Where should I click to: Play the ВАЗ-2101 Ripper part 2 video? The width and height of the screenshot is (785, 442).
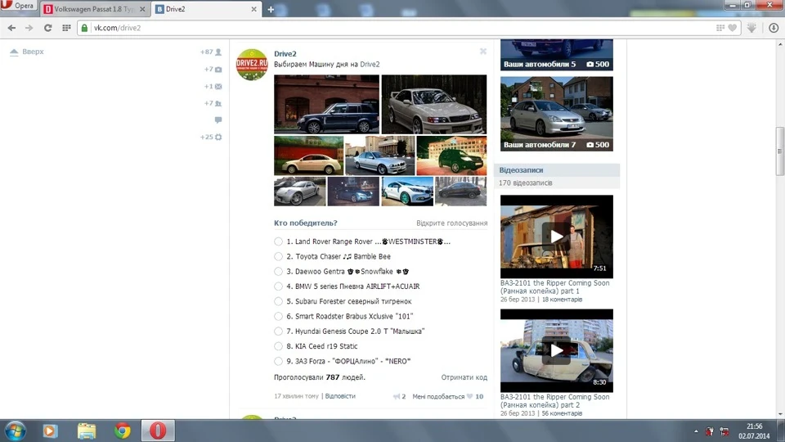557,350
